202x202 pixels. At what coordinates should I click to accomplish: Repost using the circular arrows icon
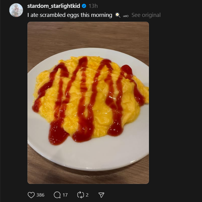click(80, 195)
